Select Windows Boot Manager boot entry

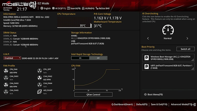168,58
